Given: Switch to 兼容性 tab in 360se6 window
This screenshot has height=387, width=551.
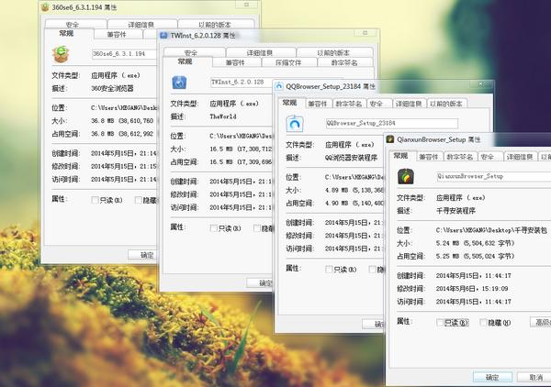Looking at the screenshot, I should [118, 34].
